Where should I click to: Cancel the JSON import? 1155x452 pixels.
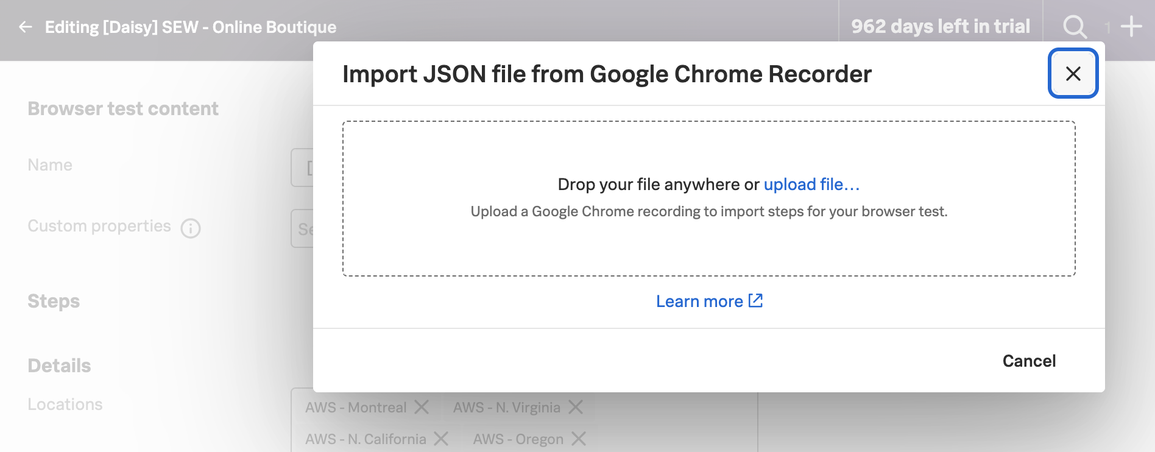[1028, 361]
